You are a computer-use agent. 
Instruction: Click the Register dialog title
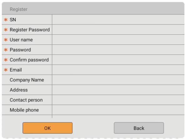tap(19, 9)
